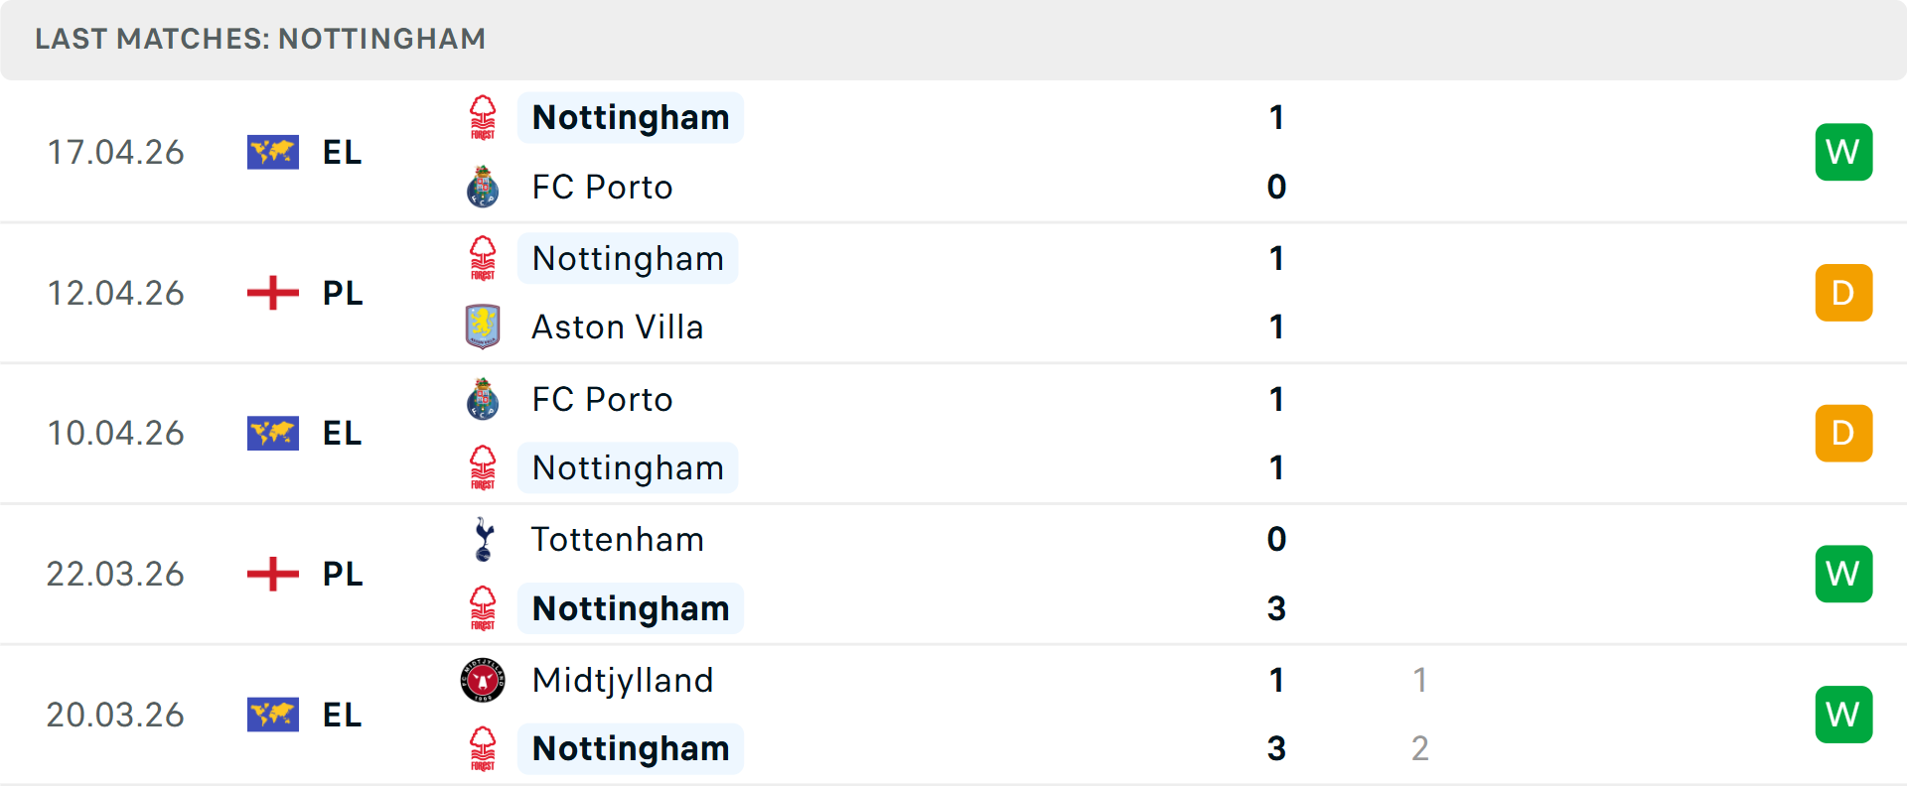This screenshot has height=786, width=1907.
Task: Click the orange D badge for the Aston Villa match
Action: tap(1843, 293)
